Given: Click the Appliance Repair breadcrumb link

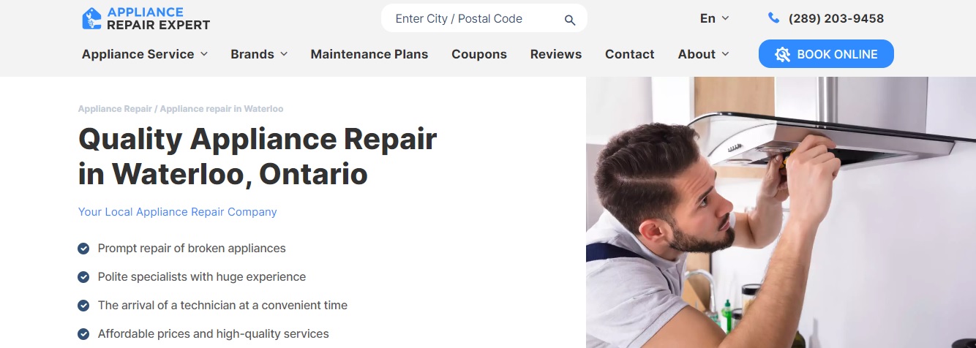Looking at the screenshot, I should pos(115,109).
